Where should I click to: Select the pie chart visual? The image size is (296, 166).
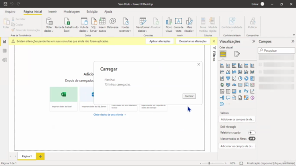(x=240, y=78)
